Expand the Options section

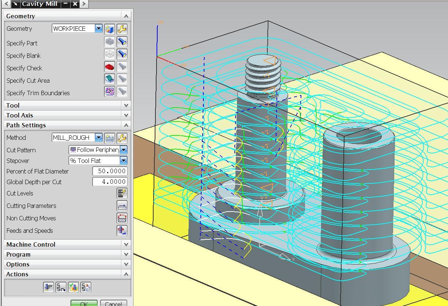[x=126, y=264]
